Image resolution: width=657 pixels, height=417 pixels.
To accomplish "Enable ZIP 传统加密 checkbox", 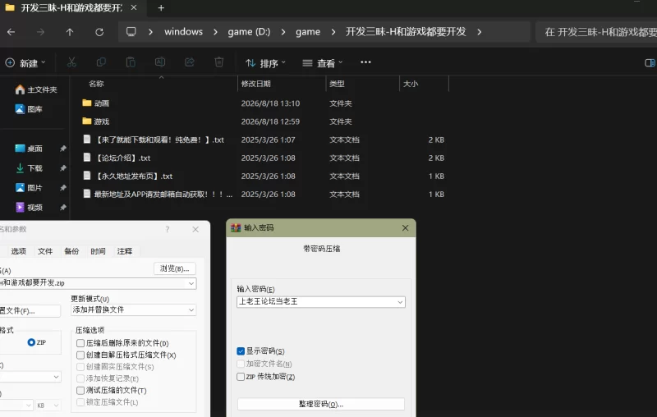I will (x=241, y=377).
